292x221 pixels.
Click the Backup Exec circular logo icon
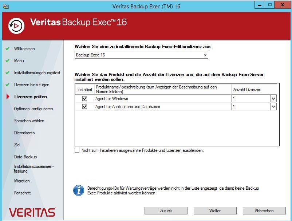pos(16,26)
